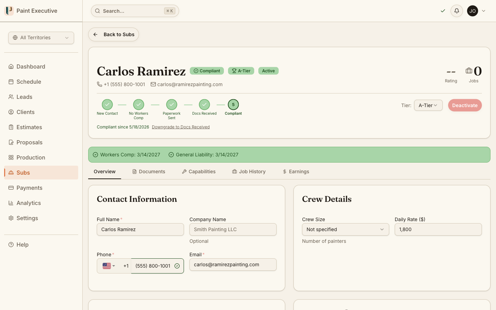Click the Subs hard-hat icon
Image resolution: width=496 pixels, height=310 pixels.
tap(11, 173)
